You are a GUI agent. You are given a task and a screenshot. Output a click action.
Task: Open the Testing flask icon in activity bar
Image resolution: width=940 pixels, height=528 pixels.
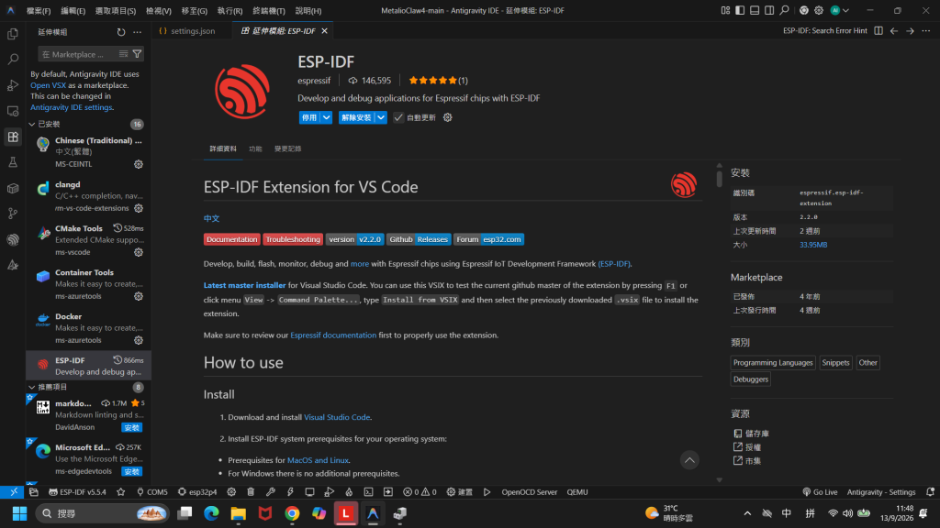(13, 162)
